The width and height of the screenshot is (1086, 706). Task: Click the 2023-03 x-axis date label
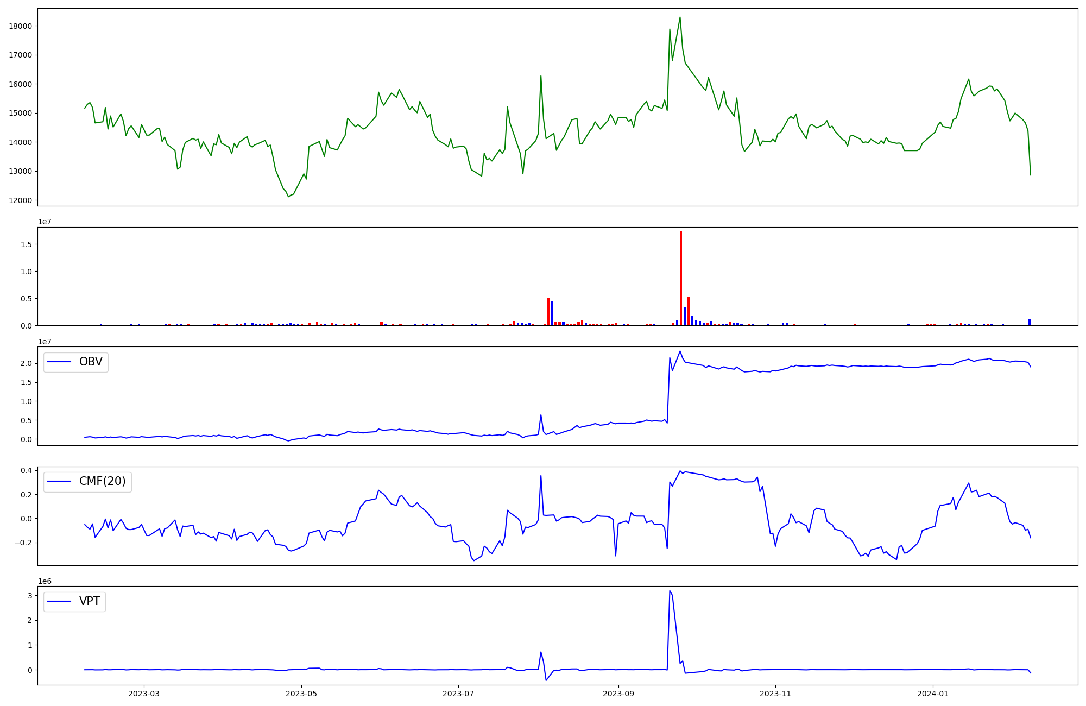tap(144, 694)
